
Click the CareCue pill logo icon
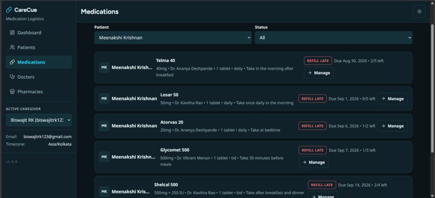tap(9, 10)
